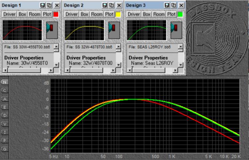Open Box settings for Design 1

tap(22, 14)
